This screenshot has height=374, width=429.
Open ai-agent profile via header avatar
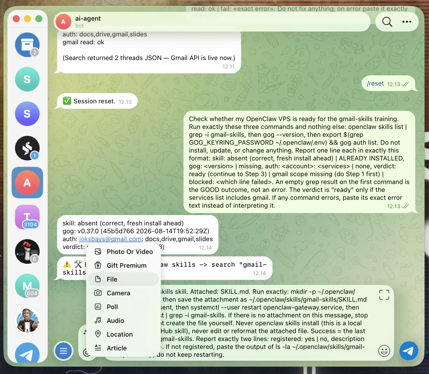click(63, 22)
